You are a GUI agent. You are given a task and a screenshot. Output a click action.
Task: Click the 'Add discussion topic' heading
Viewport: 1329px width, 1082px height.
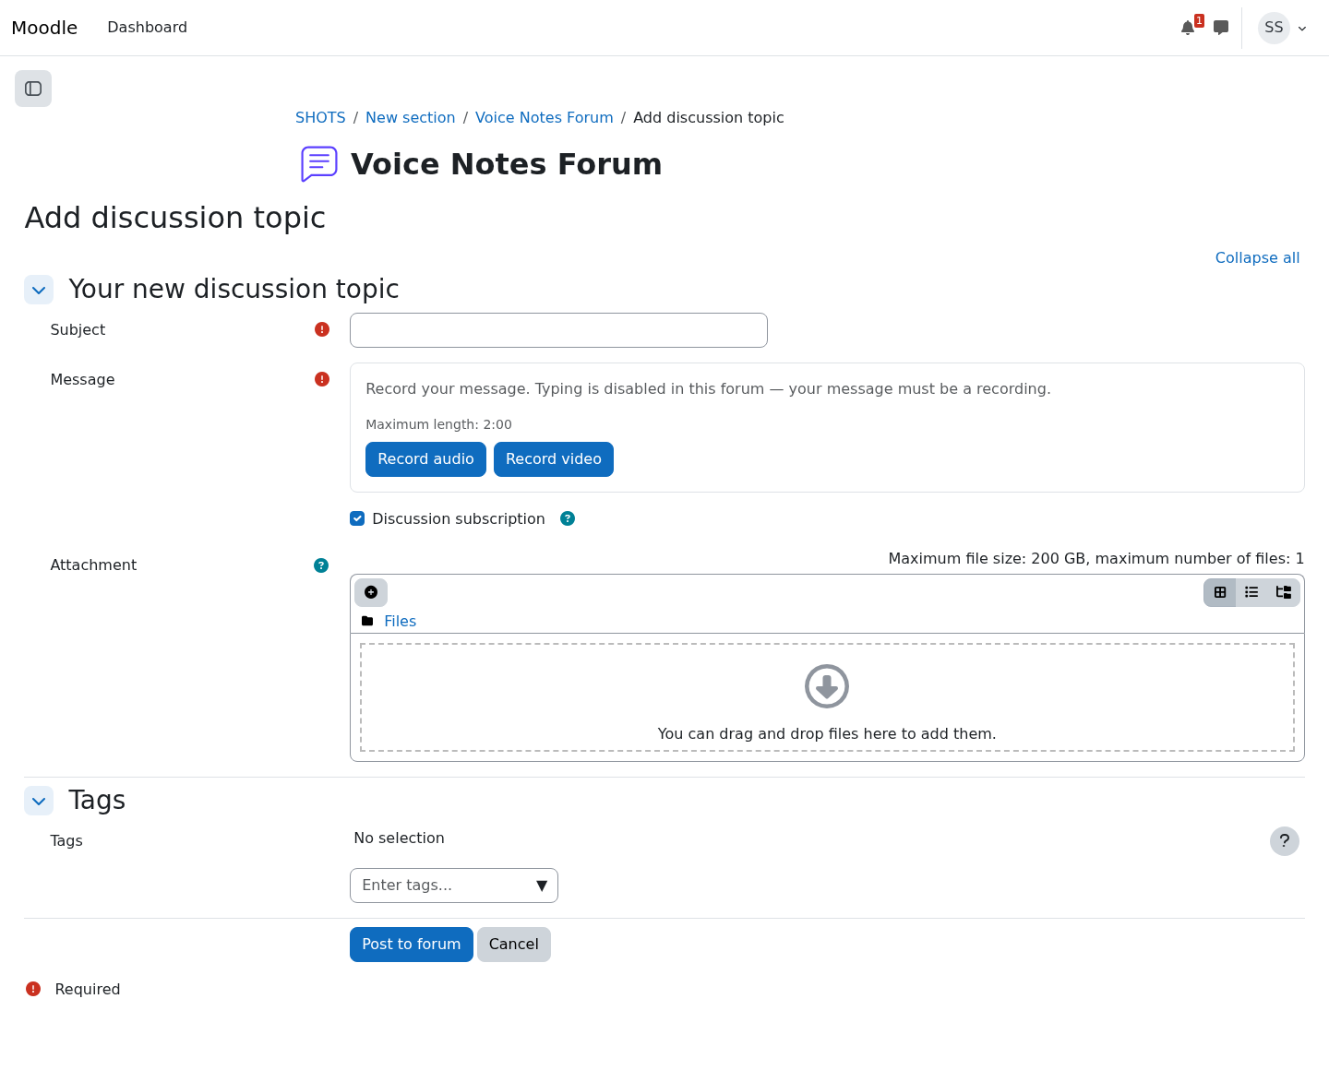(x=175, y=218)
